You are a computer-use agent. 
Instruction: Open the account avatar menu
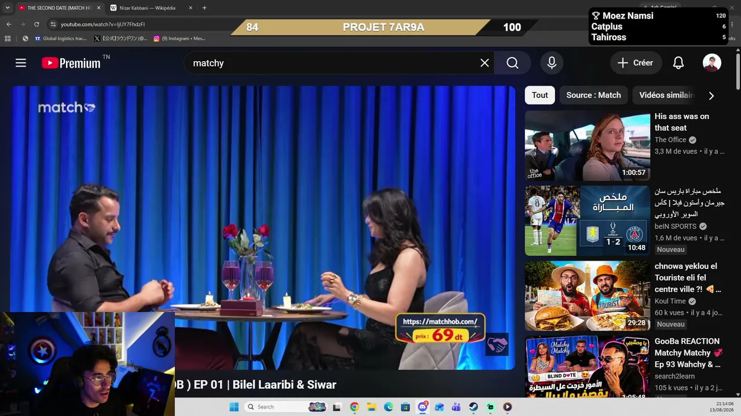[711, 63]
